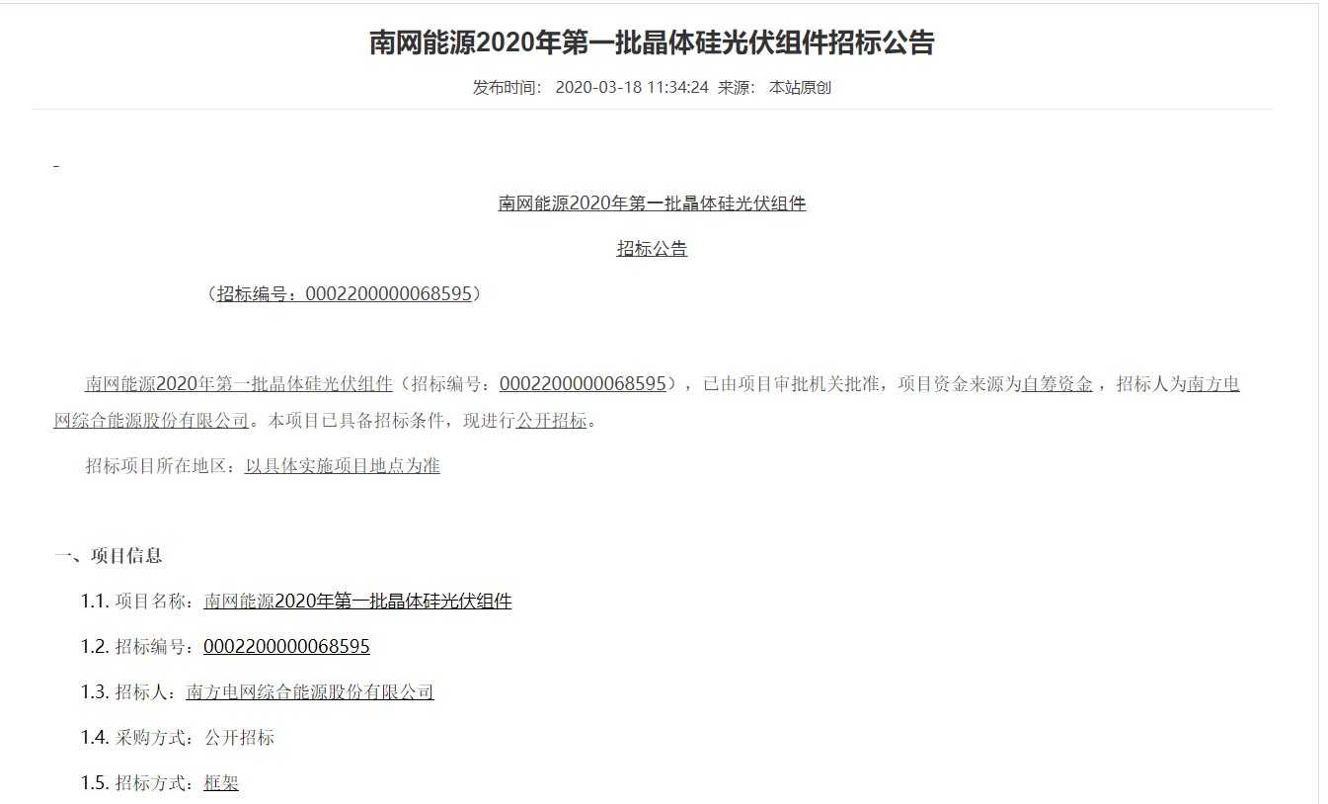Click the 来源 label beside the timestamp

[x=736, y=87]
